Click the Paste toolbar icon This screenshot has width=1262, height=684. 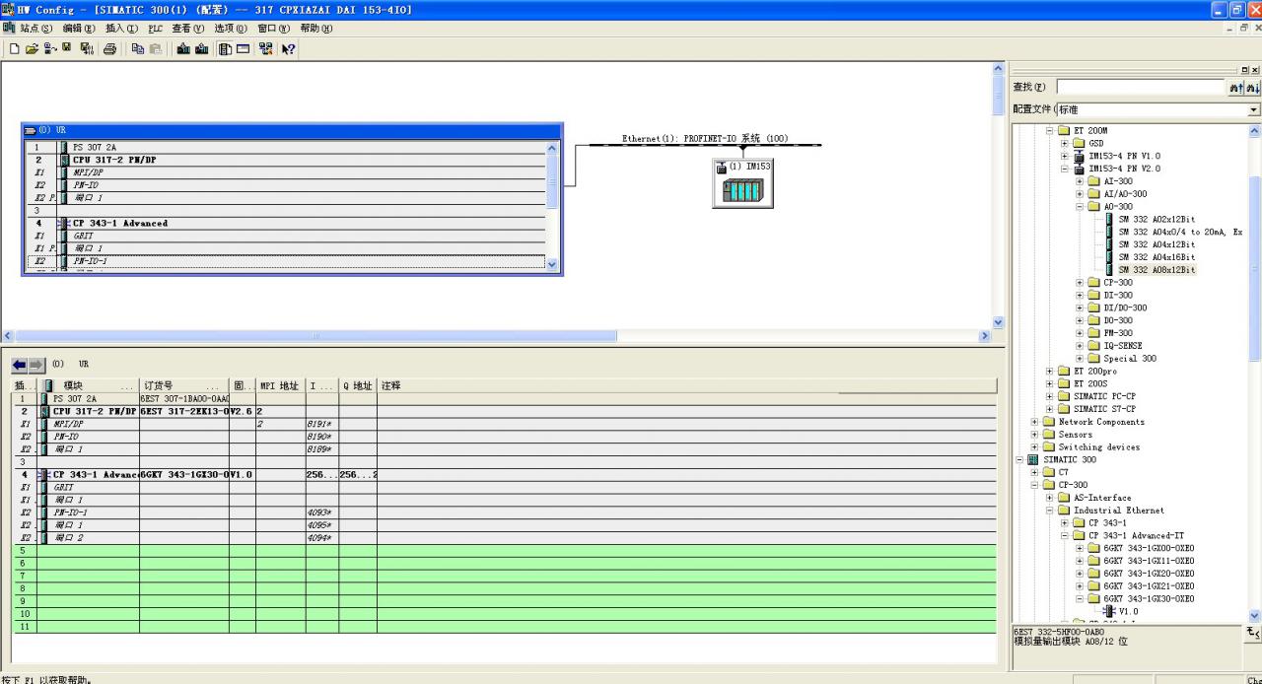[157, 47]
